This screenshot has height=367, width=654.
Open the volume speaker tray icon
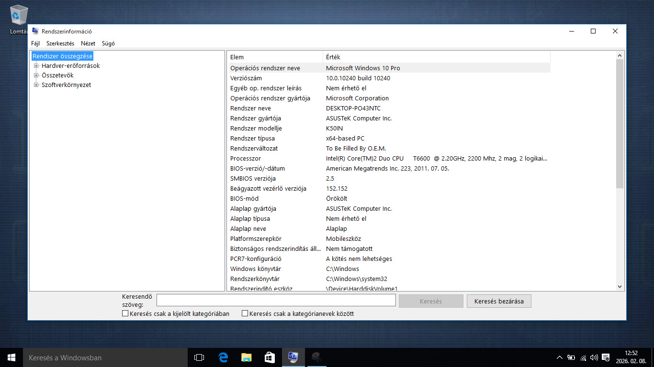pos(594,357)
